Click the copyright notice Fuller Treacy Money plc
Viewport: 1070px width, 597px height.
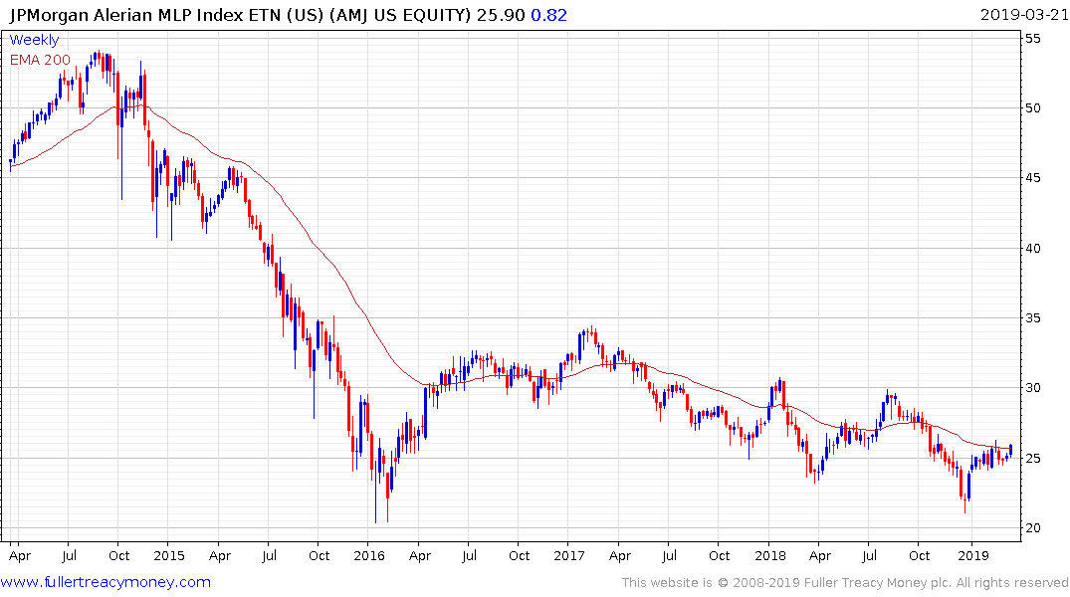(845, 583)
